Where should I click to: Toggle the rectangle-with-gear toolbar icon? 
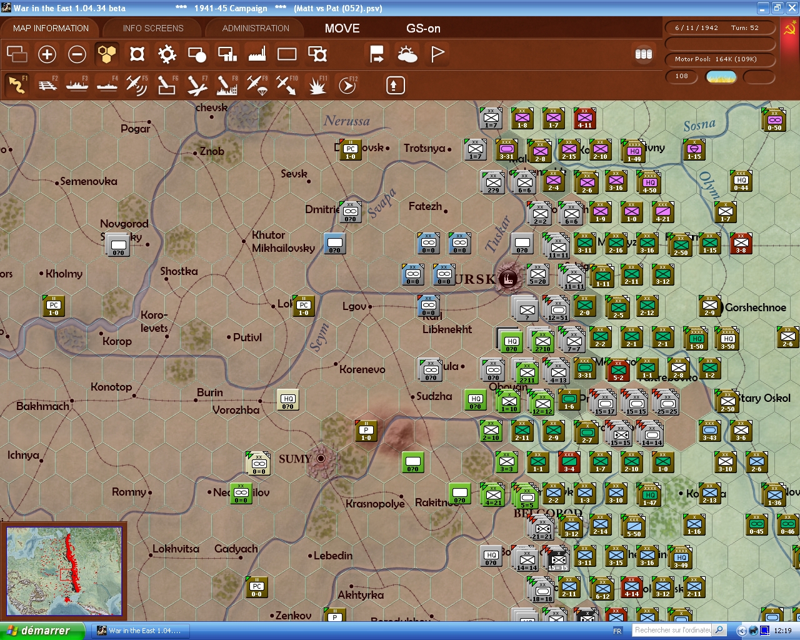click(x=317, y=54)
